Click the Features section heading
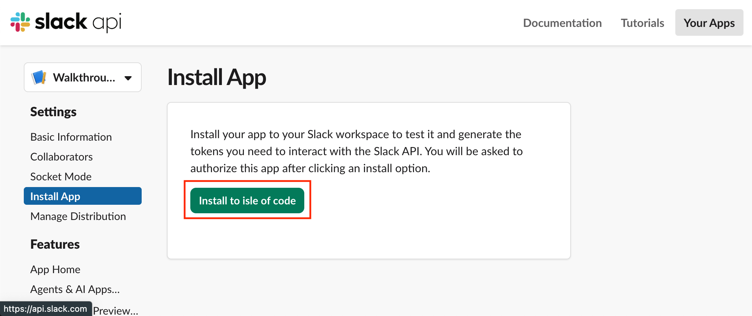This screenshot has width=752, height=316. (x=55, y=244)
